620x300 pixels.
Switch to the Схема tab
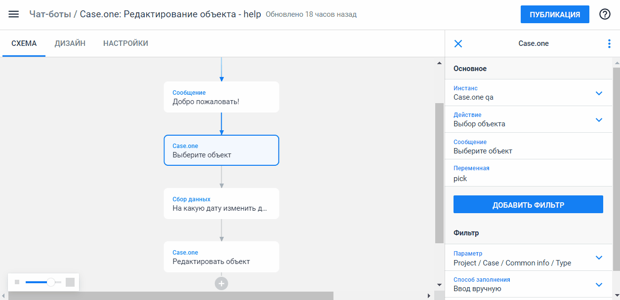pyautogui.click(x=24, y=43)
